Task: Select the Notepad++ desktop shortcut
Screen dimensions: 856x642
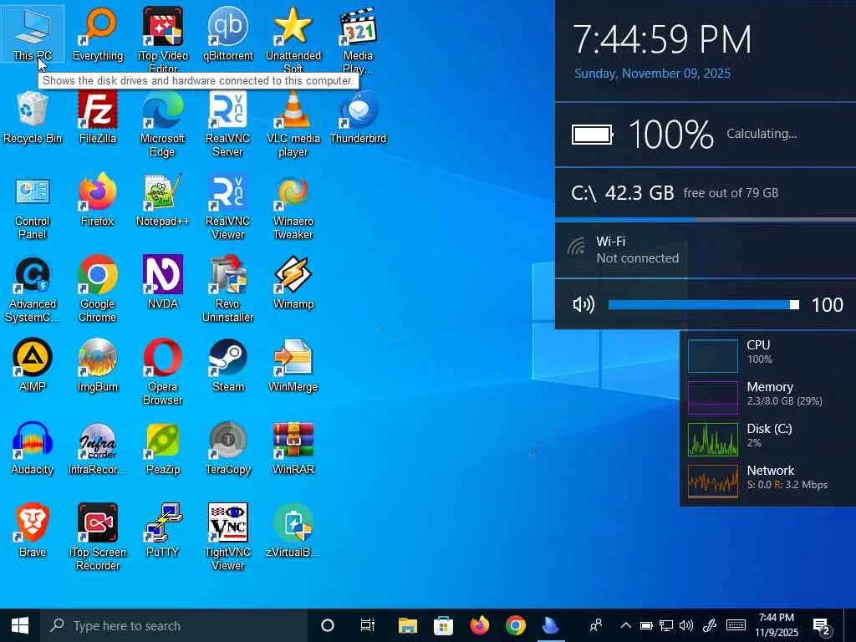Action: [163, 200]
